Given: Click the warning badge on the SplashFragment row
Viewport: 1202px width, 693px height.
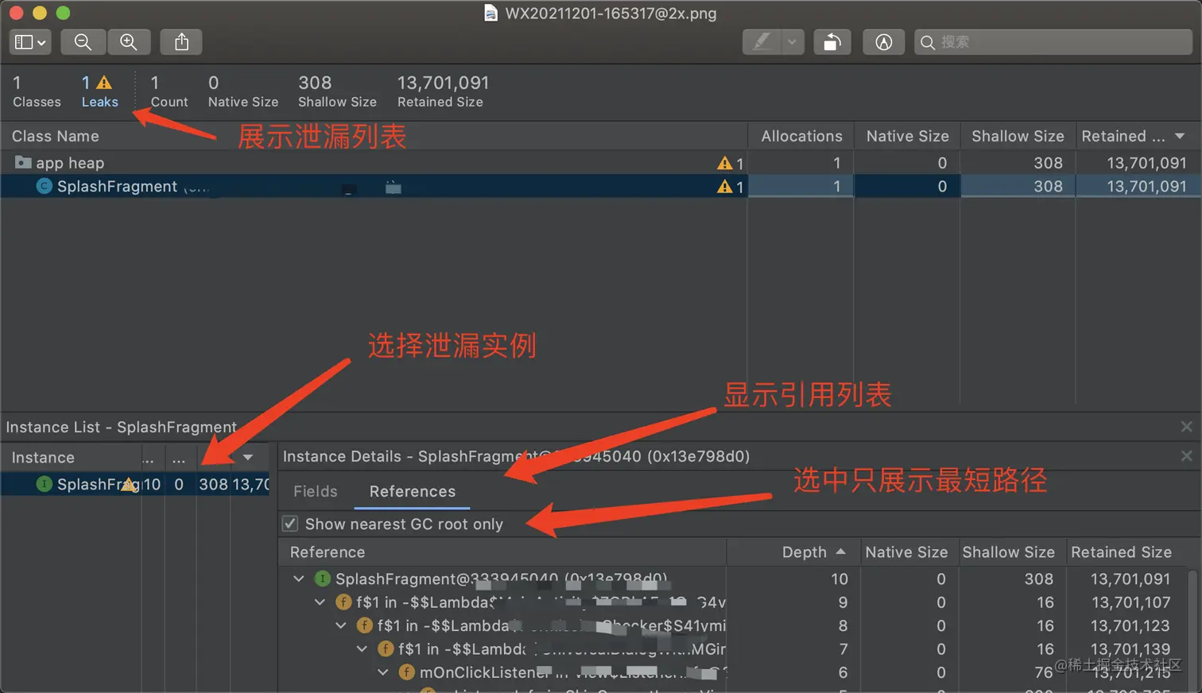Looking at the screenshot, I should pos(724,186).
